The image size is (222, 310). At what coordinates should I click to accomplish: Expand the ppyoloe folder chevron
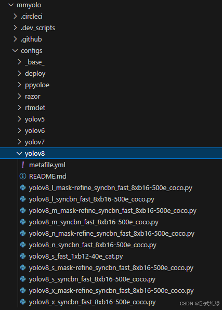click(x=19, y=85)
